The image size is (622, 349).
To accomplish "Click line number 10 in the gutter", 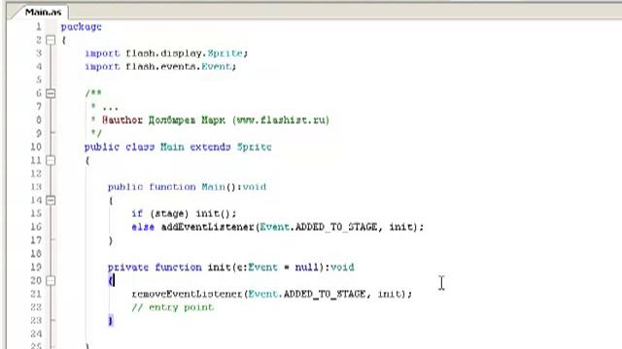I will [x=36, y=146].
